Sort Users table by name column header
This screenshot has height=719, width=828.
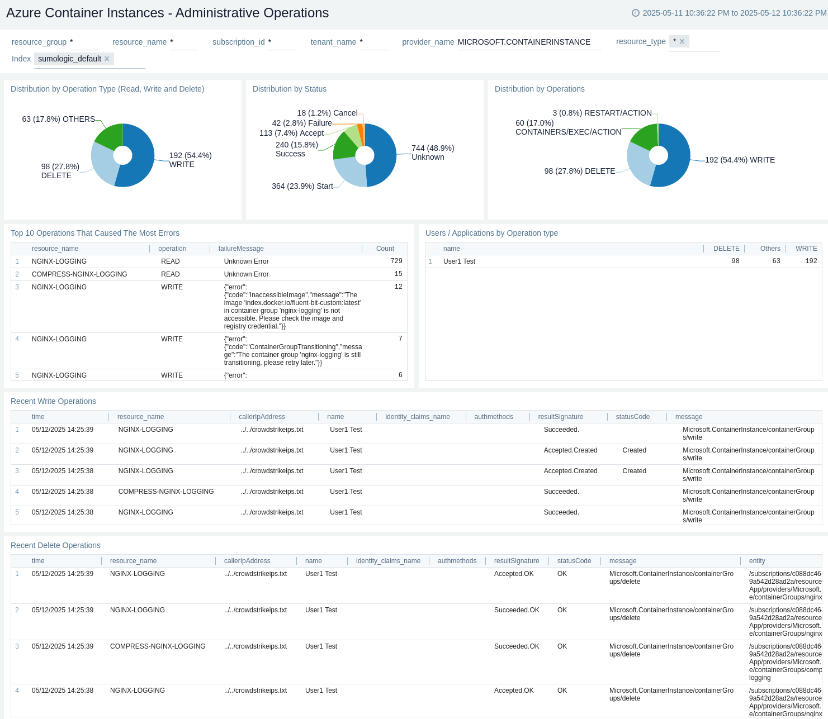(452, 249)
